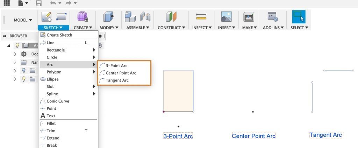Click the Create Sketch toolbar icon
Viewport: 358px width, 148px height.
click(46, 17)
